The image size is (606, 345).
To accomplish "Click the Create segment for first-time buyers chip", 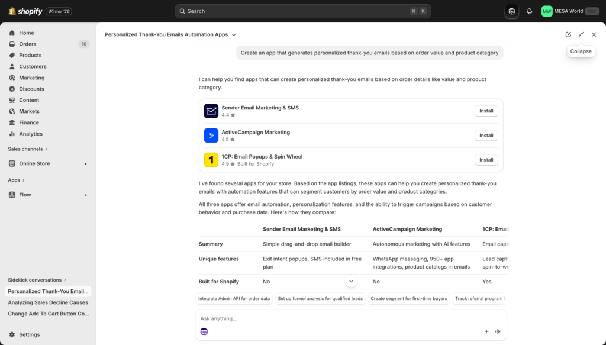I will [x=409, y=299].
